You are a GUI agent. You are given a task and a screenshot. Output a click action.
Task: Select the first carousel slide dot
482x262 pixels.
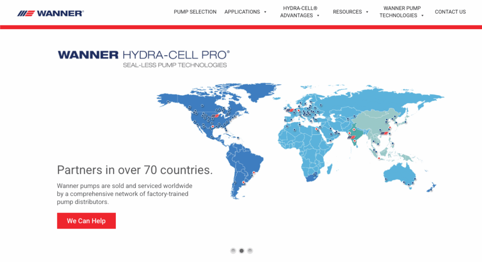click(x=233, y=251)
